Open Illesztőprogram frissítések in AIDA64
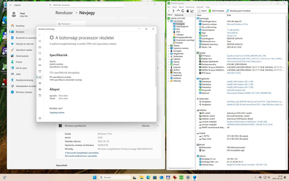The image size is (289, 181). [x=238, y=11]
